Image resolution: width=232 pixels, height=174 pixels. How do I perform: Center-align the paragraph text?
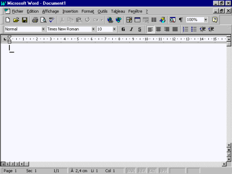[x=158, y=29]
